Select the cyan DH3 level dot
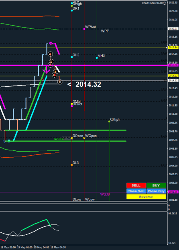Image resolution: width=179 pixels, height=250 pixels. [x=72, y=57]
